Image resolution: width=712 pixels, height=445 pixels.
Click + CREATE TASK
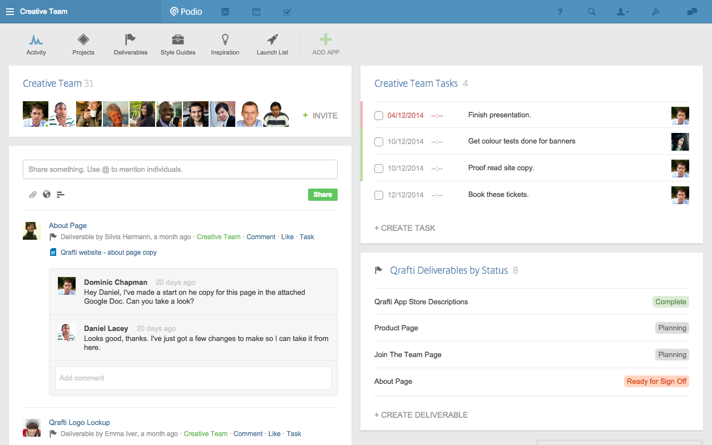(405, 228)
